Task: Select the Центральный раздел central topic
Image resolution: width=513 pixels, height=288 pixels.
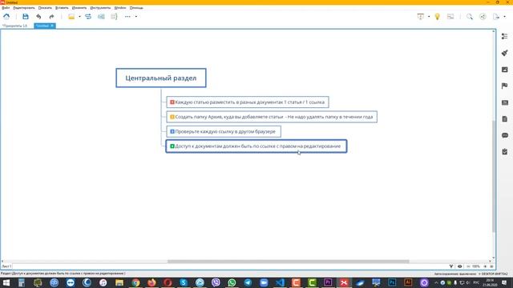Action: pos(161,78)
